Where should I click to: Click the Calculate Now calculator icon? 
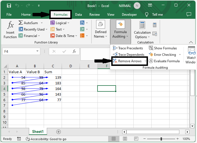[155, 25]
